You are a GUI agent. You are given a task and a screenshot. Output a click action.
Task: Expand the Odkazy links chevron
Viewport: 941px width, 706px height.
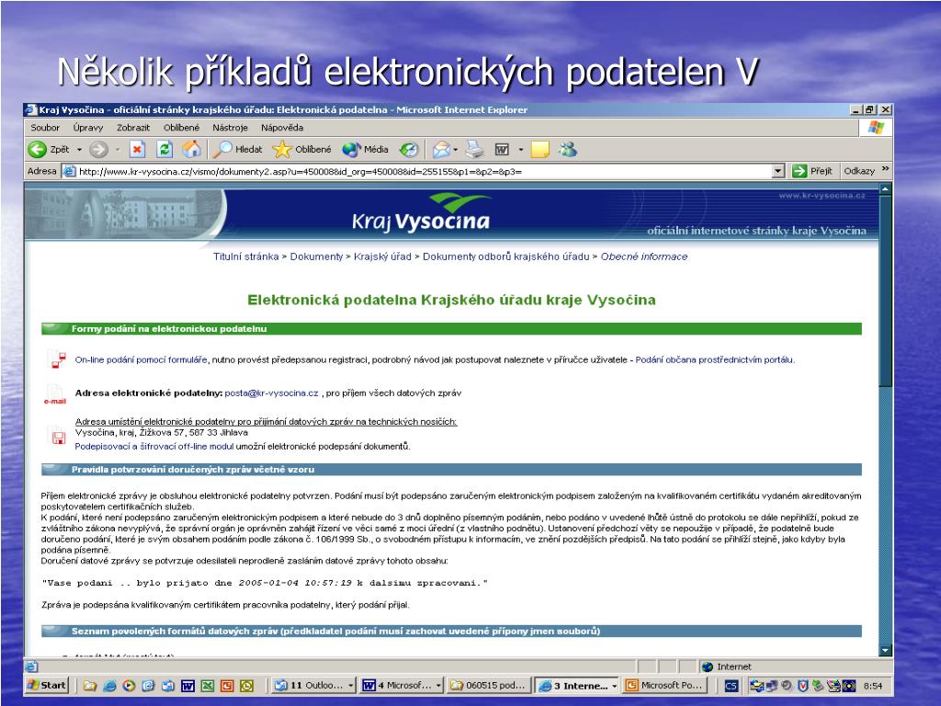point(885,169)
